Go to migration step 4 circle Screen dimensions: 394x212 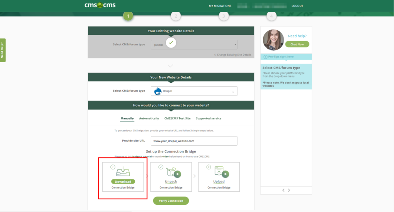pyautogui.click(x=271, y=16)
